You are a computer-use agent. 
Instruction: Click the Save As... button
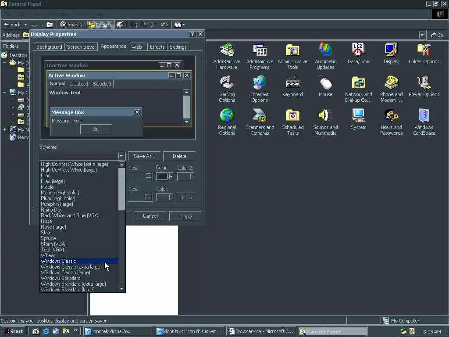pyautogui.click(x=144, y=156)
